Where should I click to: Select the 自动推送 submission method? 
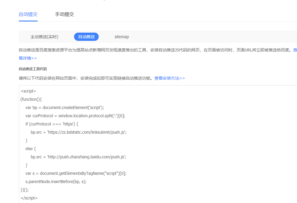click(x=86, y=37)
